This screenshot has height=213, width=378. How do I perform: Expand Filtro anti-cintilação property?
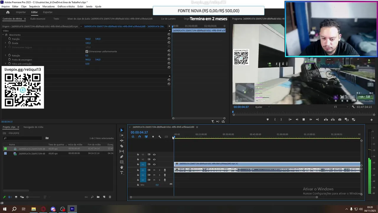click(5, 64)
